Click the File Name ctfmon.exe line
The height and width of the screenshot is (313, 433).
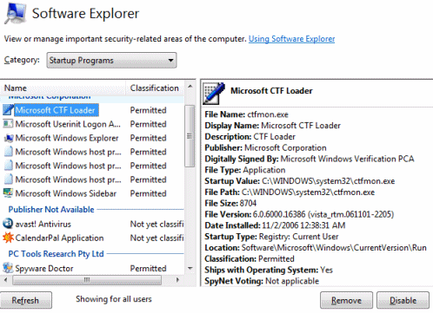247,114
